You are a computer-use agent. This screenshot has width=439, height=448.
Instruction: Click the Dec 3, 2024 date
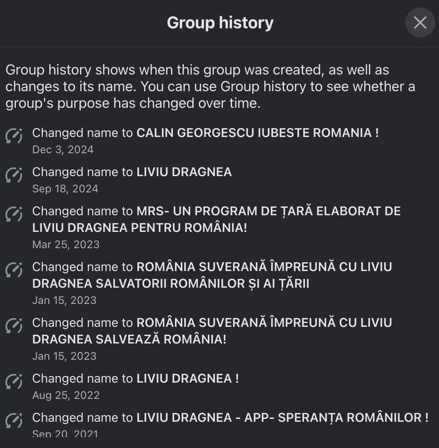click(x=63, y=149)
